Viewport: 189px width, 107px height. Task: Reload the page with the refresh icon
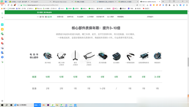click(8, 5)
